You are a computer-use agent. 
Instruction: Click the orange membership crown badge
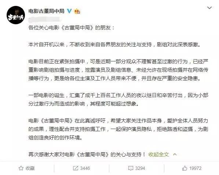(x=77, y=11)
